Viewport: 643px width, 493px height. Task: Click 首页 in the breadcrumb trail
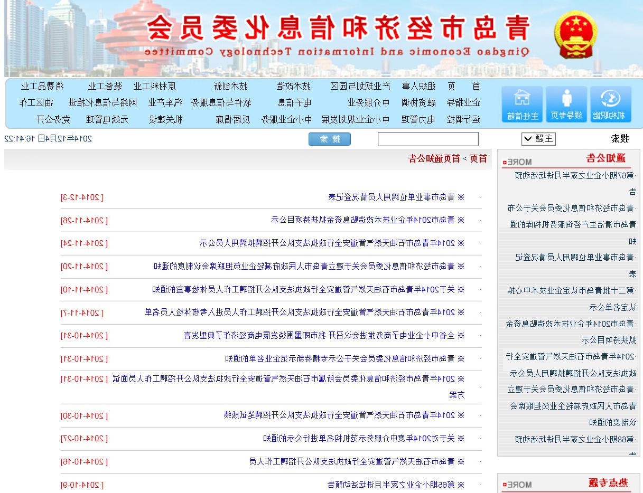click(478, 158)
